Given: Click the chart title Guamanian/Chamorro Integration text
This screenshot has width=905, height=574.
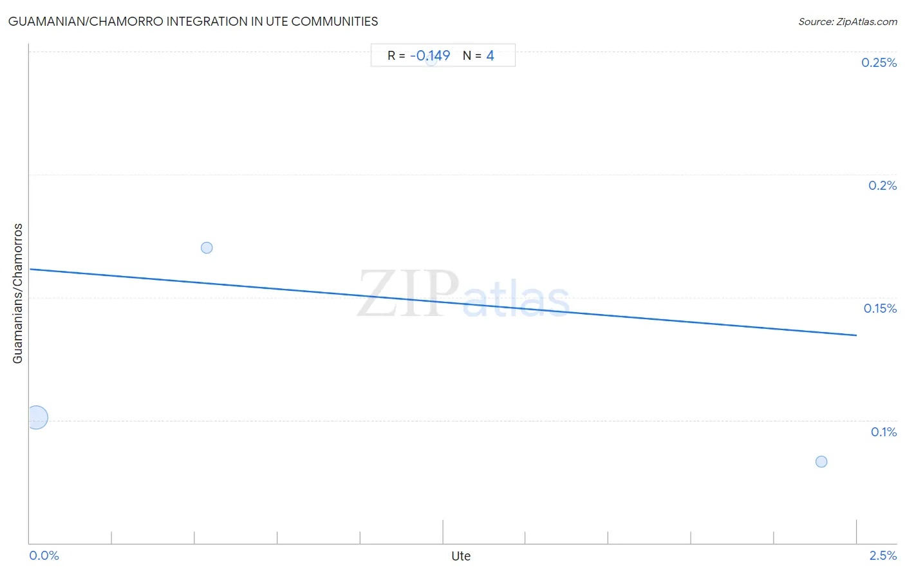Looking at the screenshot, I should click(x=193, y=21).
